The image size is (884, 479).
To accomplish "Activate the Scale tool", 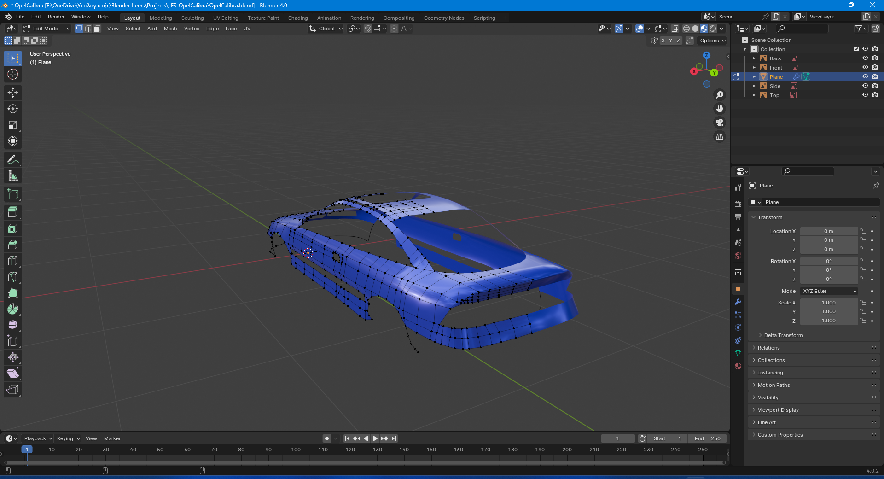I will coord(13,125).
